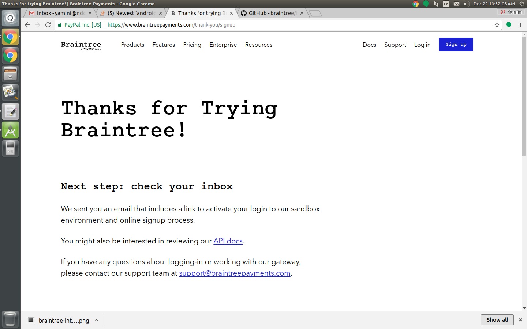Click the vertical page scrollbar thumb
Viewport: 527px width, 329px height.
524,97
